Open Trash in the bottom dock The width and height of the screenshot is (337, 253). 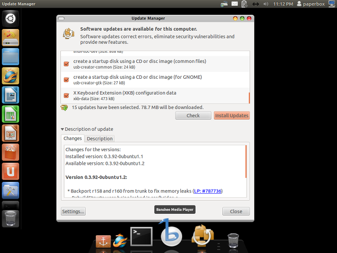click(x=233, y=241)
